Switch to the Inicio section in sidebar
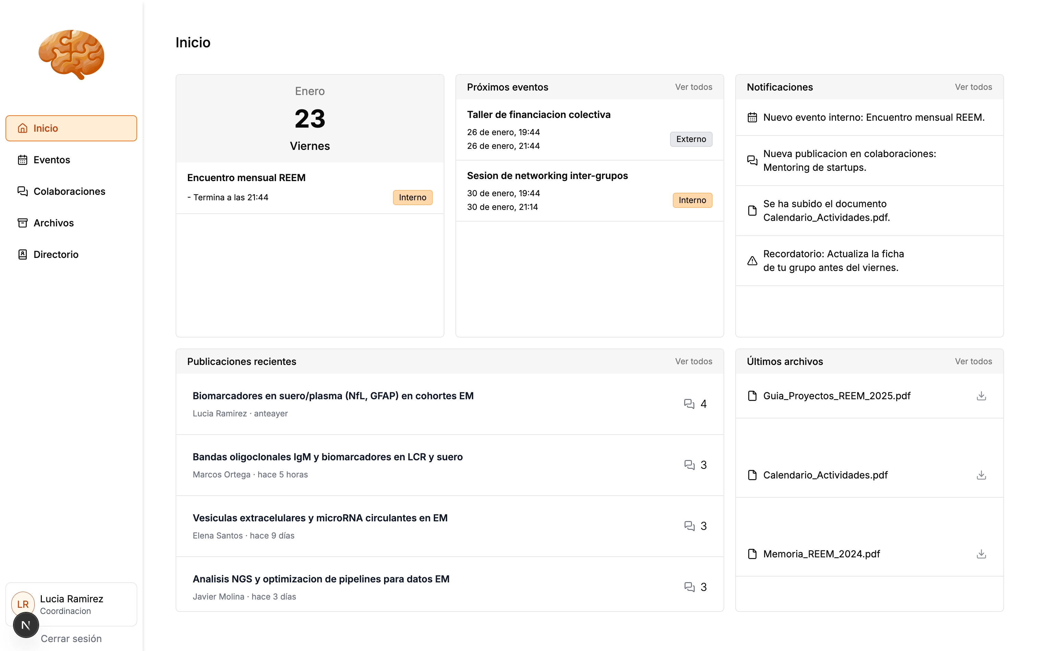Image resolution: width=1037 pixels, height=651 pixels. [x=46, y=128]
